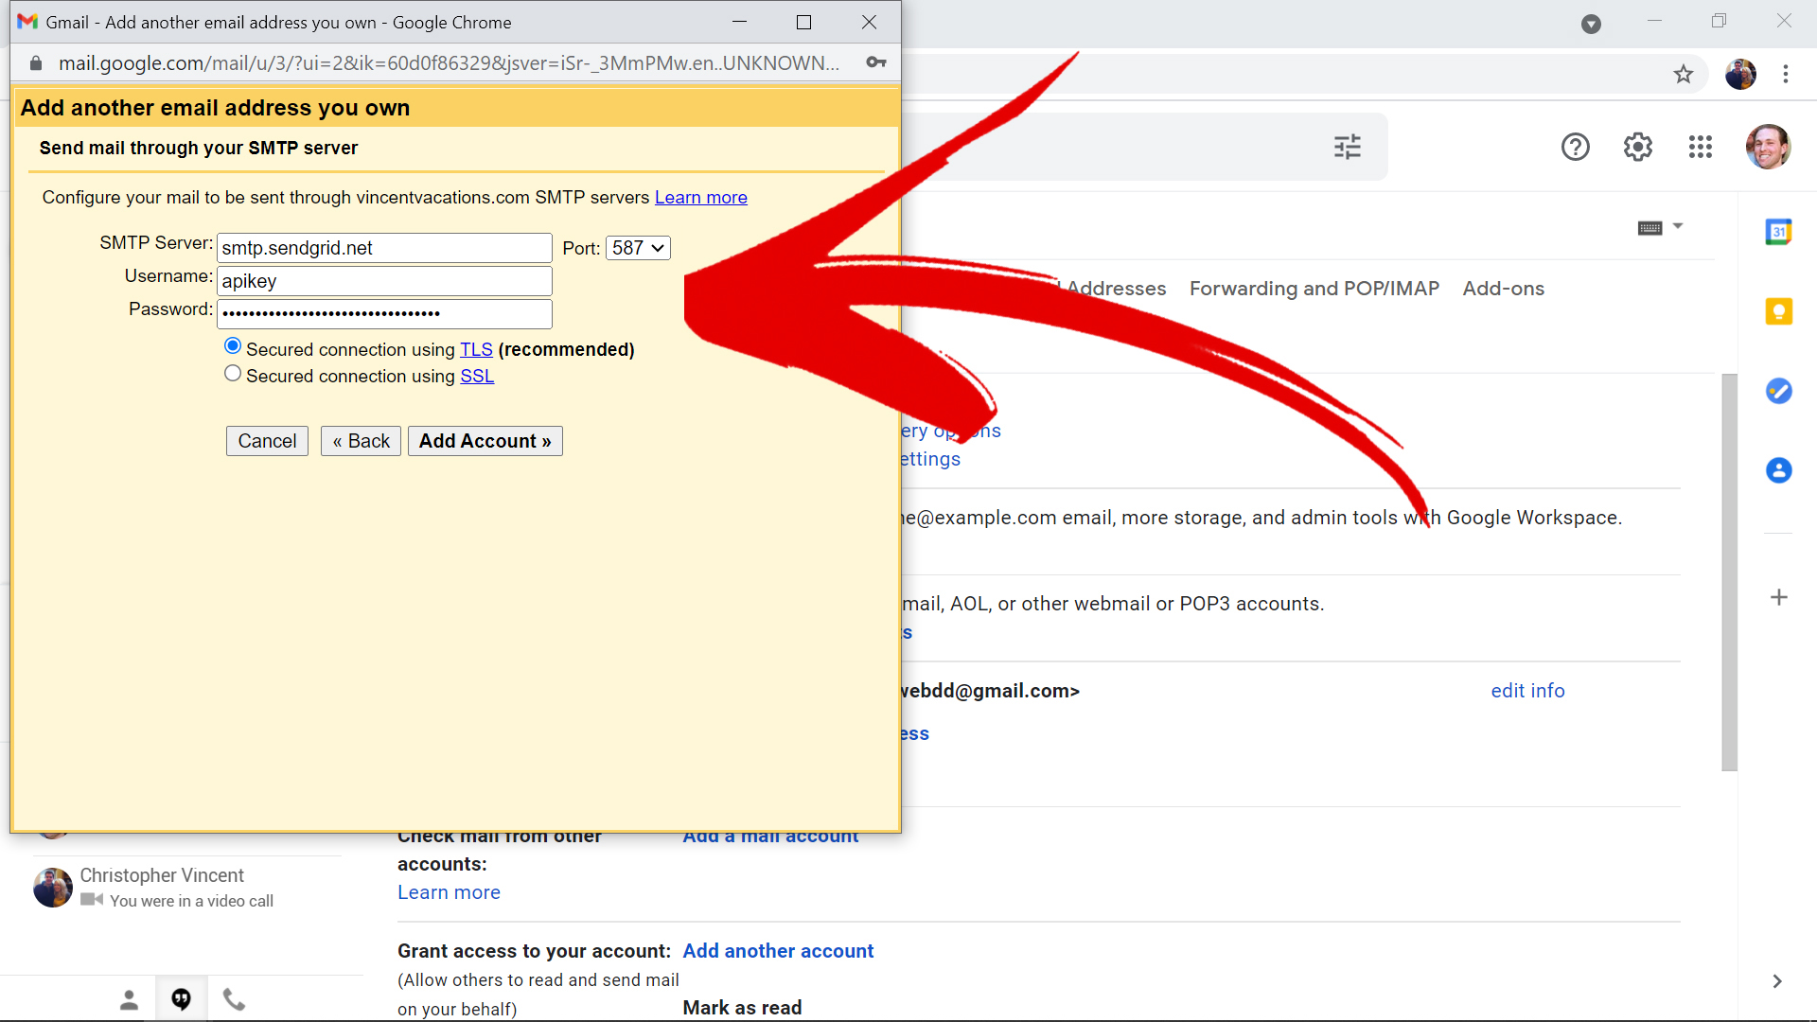Viewport: 1817px width, 1022px height.
Task: Open the SSL link
Action: pyautogui.click(x=477, y=377)
